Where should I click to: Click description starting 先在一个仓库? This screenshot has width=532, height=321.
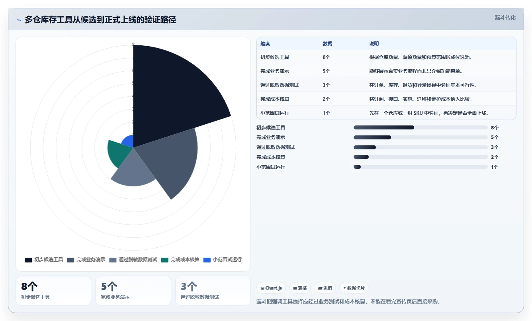[429, 113]
